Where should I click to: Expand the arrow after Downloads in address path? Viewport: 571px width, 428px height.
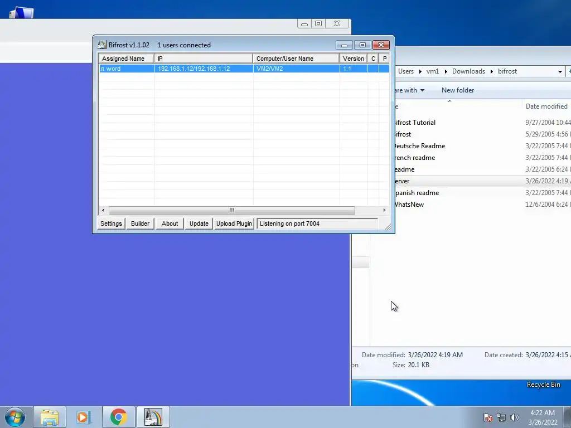coord(492,71)
